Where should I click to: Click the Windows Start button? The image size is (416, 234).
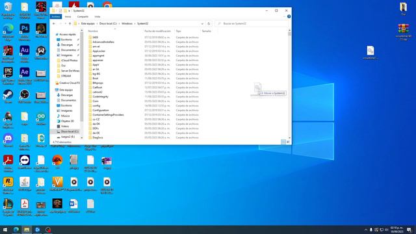click(5, 229)
